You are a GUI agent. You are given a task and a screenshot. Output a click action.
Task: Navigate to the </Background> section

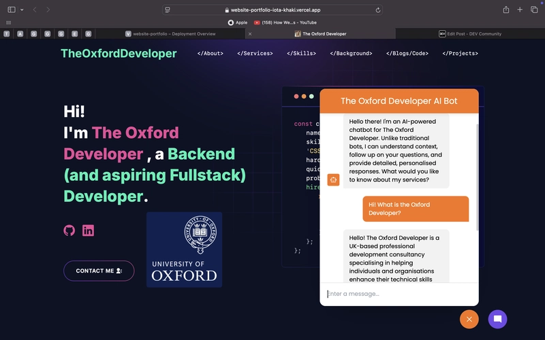(x=351, y=54)
